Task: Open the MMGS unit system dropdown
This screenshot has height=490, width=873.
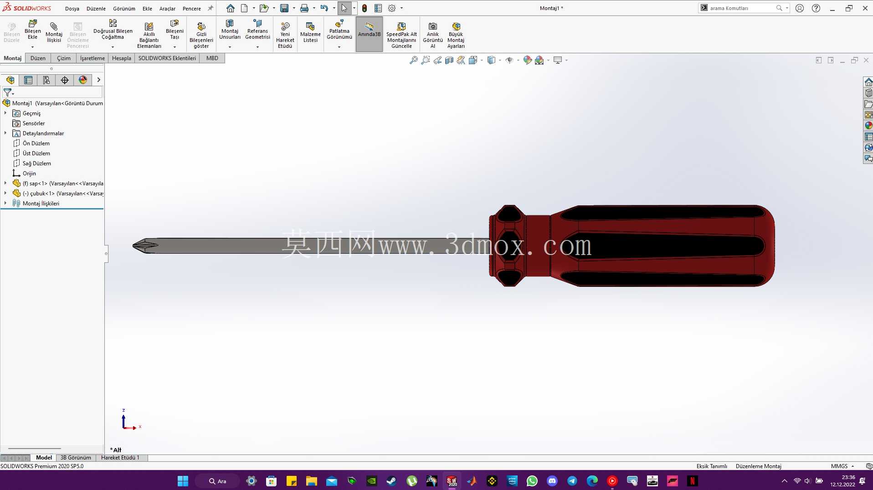Action: (842, 466)
